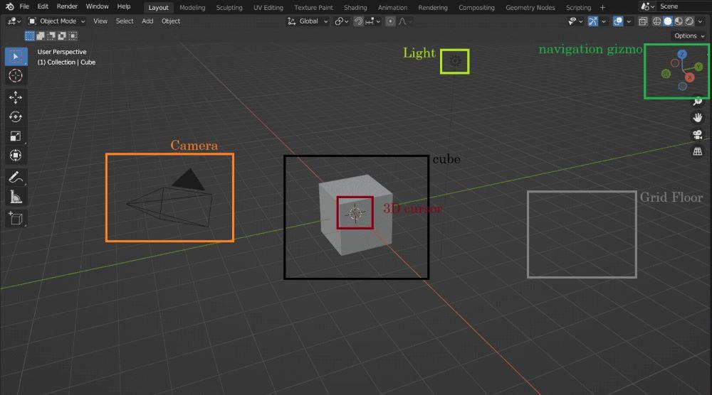Set selection mode to extend
This screenshot has height=395, width=712.
[x=41, y=36]
